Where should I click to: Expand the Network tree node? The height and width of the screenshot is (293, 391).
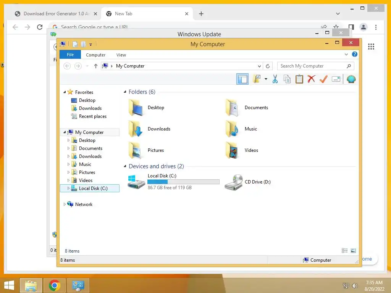tap(65, 204)
